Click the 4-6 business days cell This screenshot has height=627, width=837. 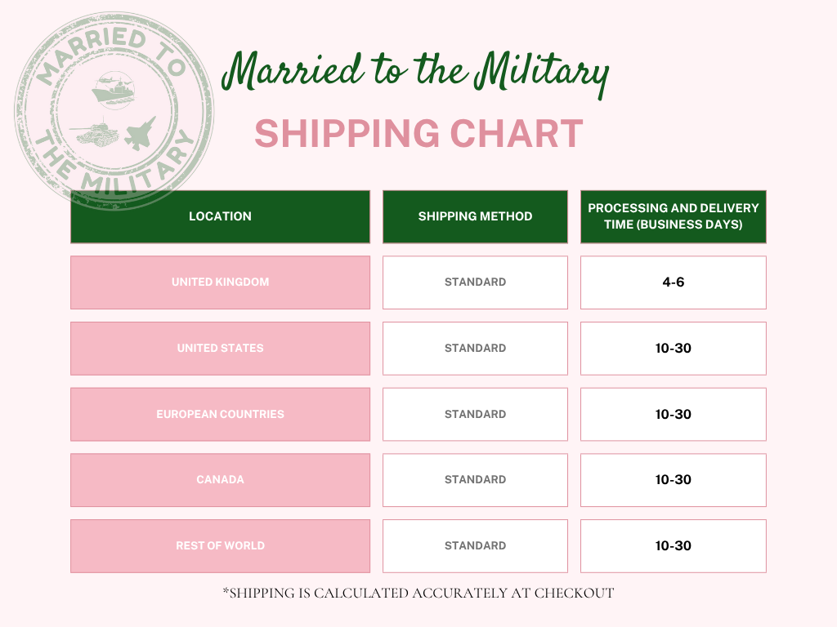click(673, 282)
